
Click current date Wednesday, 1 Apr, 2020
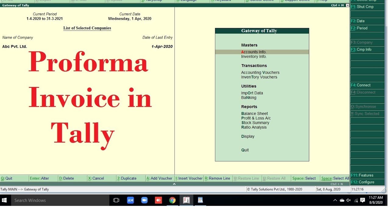coord(130,19)
